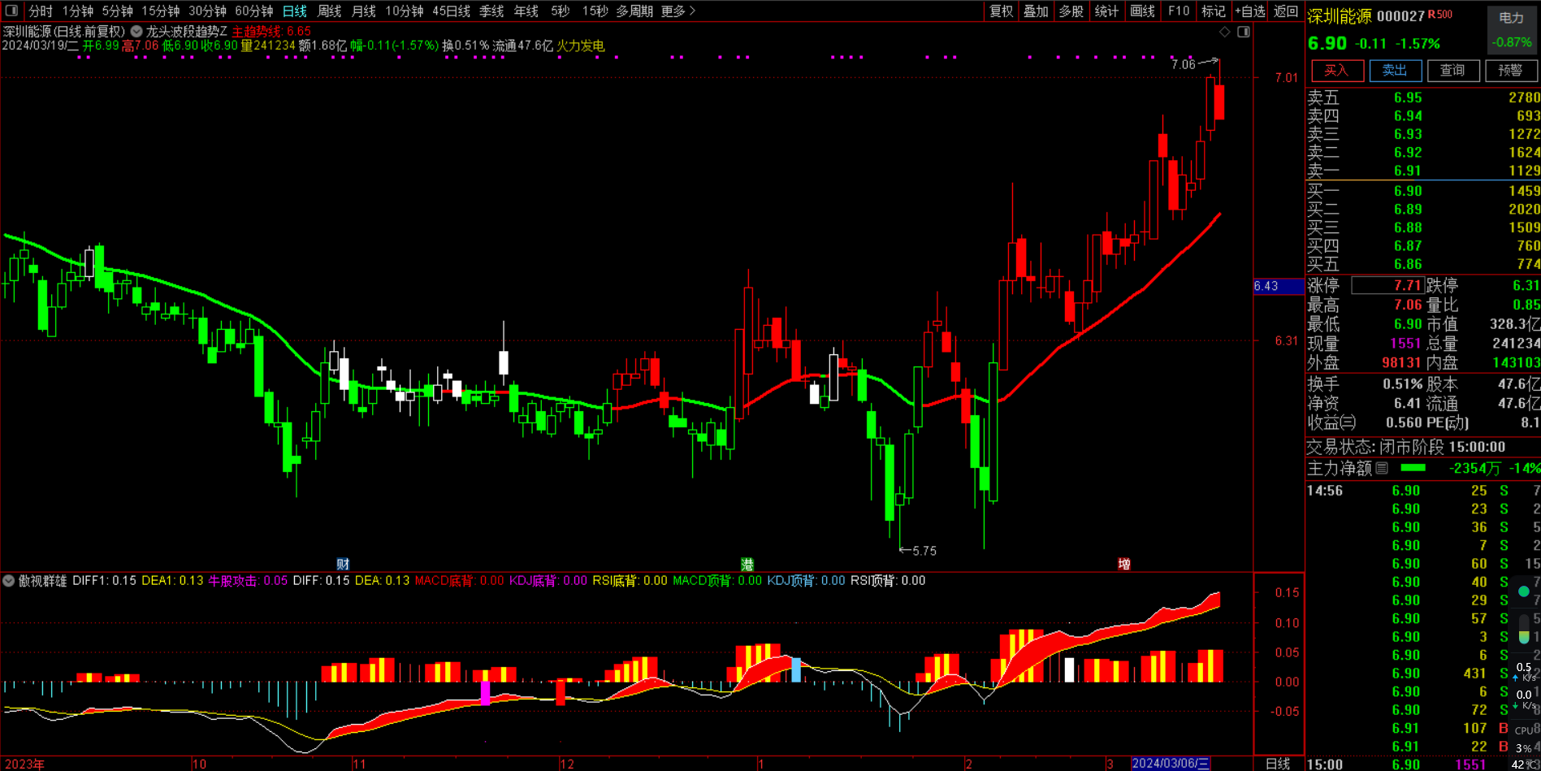Switch to 30分钟 period
The width and height of the screenshot is (1541, 771).
point(207,11)
